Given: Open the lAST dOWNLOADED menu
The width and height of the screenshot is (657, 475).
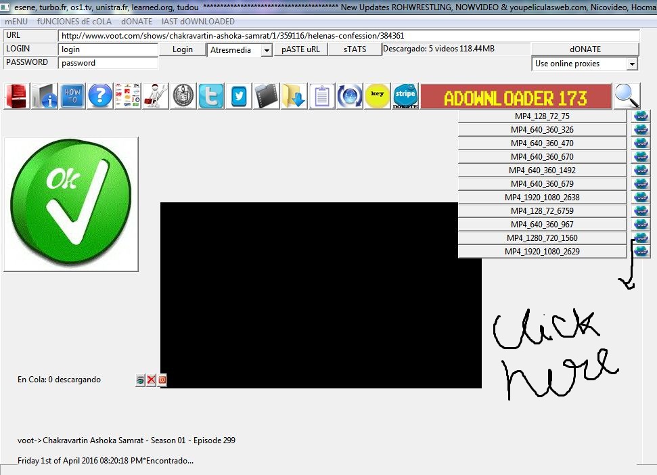Looking at the screenshot, I should [198, 22].
